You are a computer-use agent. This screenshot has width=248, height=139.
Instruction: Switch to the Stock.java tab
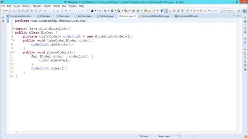coord(63,16)
